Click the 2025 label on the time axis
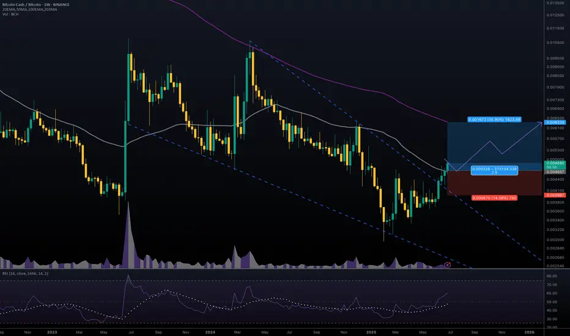This screenshot has width=570, height=336. pos(371,332)
